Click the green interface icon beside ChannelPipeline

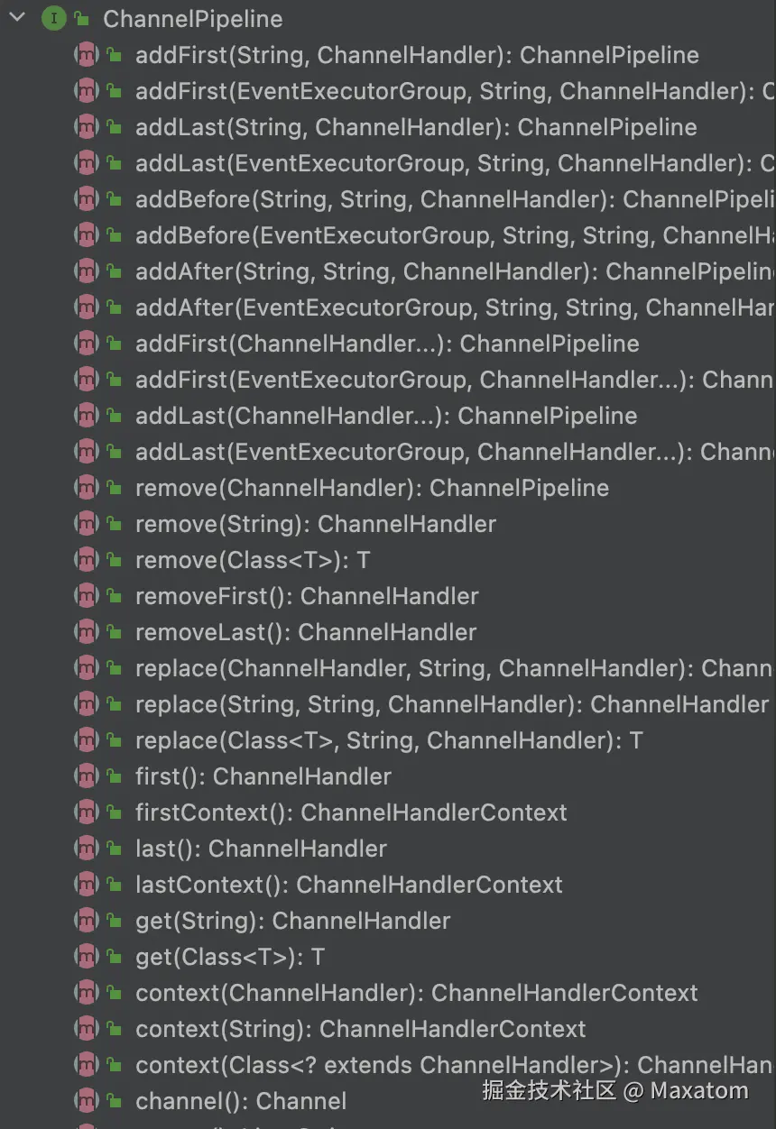[53, 18]
